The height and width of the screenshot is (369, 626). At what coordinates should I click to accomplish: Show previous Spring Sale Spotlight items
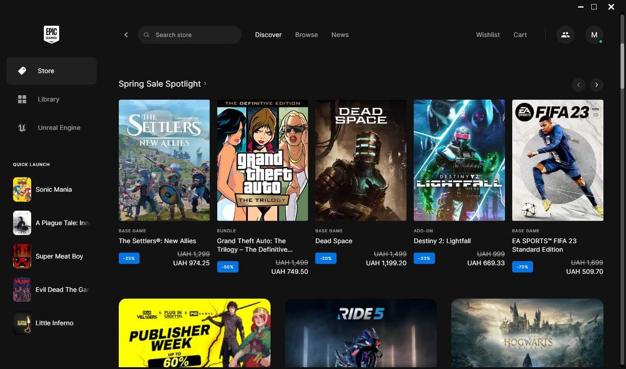coord(578,84)
